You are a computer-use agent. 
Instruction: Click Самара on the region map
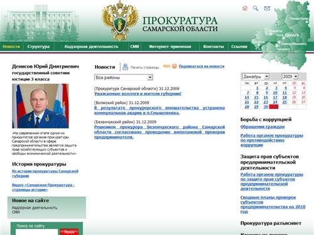[x=291, y=35]
